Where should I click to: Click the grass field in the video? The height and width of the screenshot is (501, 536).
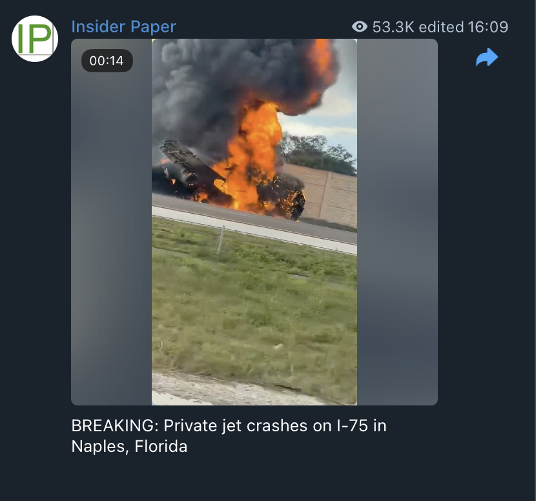254,307
